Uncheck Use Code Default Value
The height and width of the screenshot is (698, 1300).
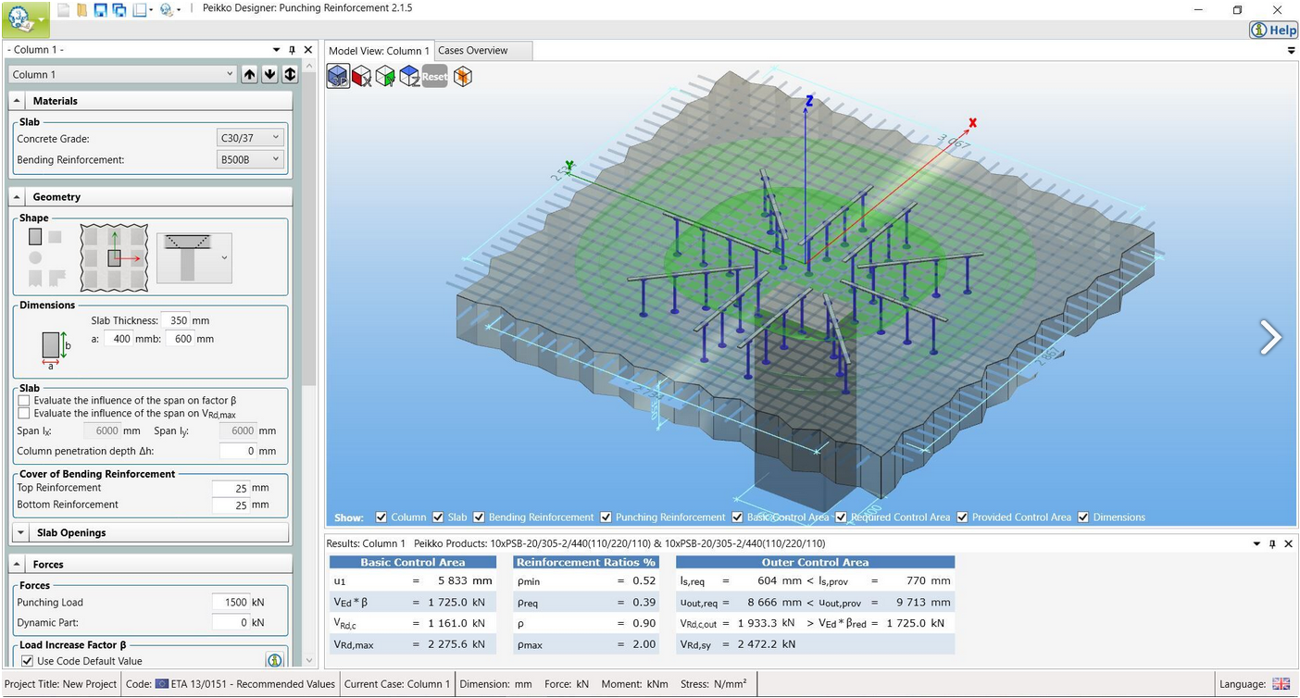(26, 661)
